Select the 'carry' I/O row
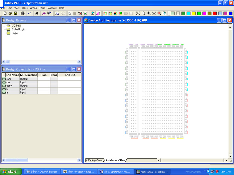This screenshot has height=175, width=234. tap(42, 86)
